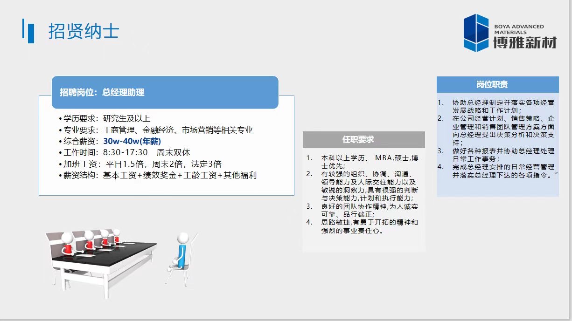Click the blue vertical bar beside title

click(31, 32)
